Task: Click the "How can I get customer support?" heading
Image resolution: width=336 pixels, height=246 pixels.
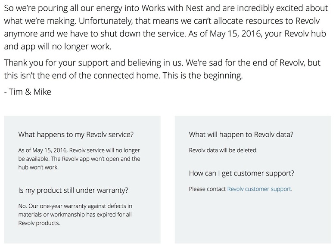Action: coord(242,173)
